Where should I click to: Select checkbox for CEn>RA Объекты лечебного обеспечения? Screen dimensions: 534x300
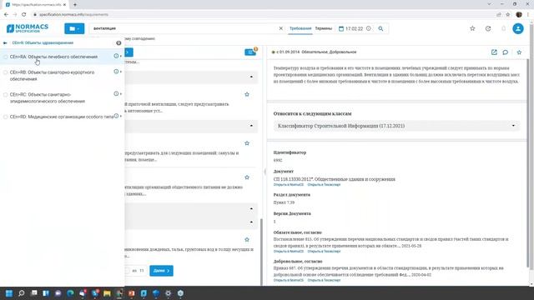click(x=5, y=57)
